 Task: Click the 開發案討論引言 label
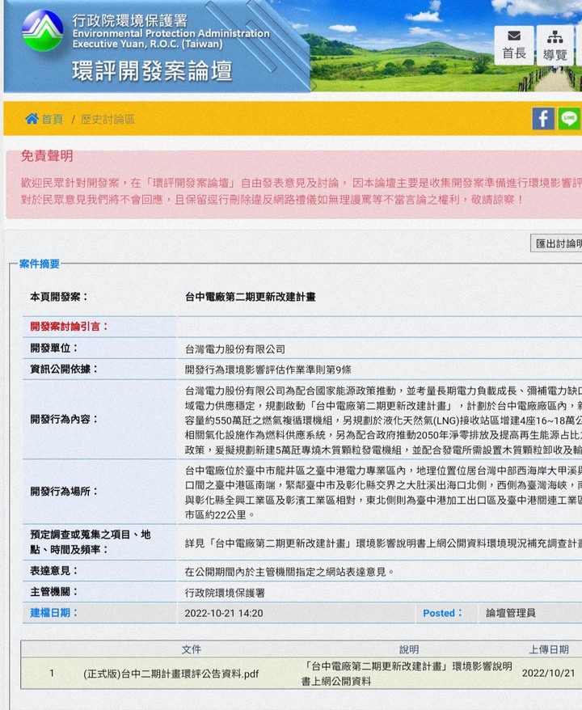click(x=70, y=327)
